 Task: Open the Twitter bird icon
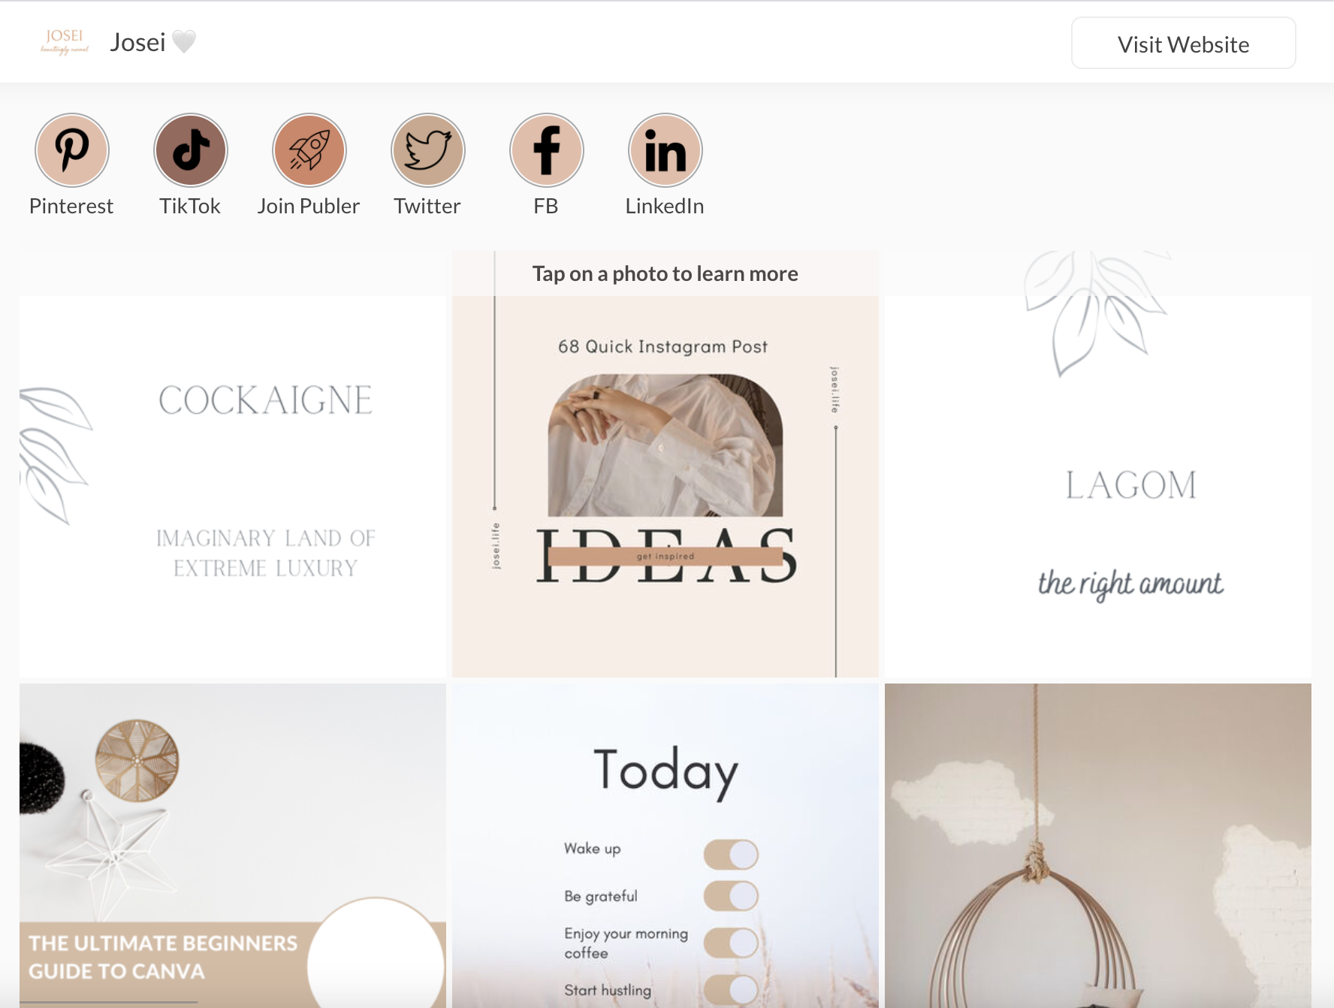[428, 150]
